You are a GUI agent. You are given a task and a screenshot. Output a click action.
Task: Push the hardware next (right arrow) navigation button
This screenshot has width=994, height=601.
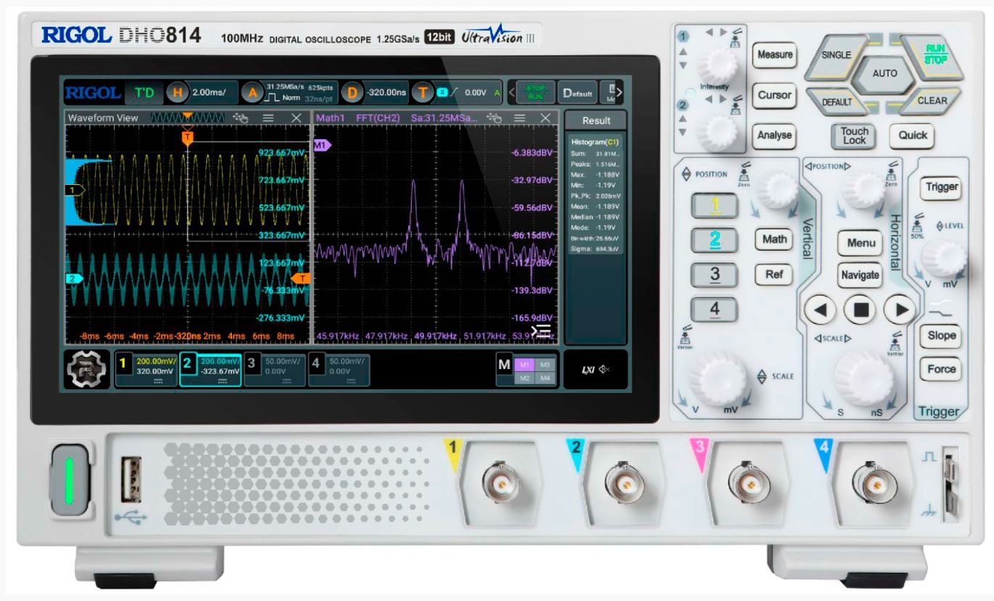pos(901,310)
